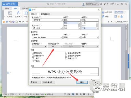Select web layout view icon in status bar
The width and height of the screenshot is (131, 98).
click(x=80, y=94)
